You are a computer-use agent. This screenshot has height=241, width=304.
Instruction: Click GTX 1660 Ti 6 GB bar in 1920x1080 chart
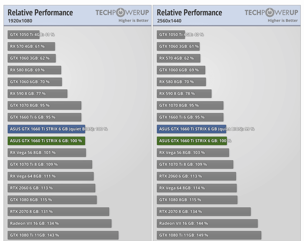click(44, 117)
